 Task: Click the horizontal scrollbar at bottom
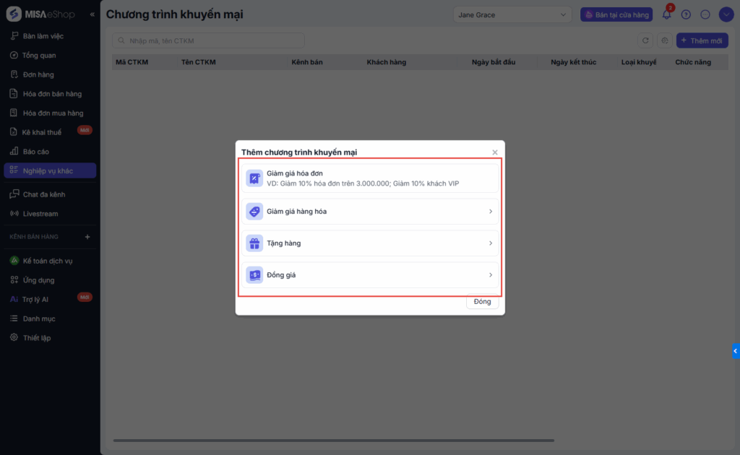tap(334, 441)
